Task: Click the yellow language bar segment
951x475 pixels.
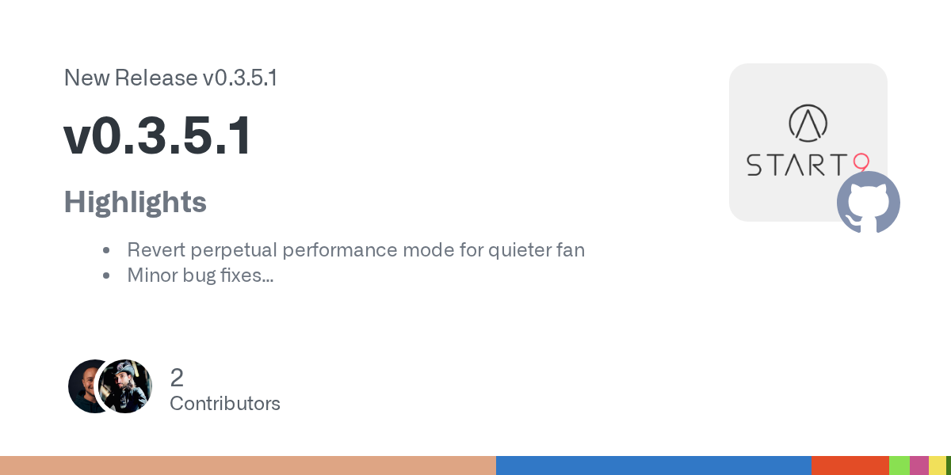Action: 937,465
